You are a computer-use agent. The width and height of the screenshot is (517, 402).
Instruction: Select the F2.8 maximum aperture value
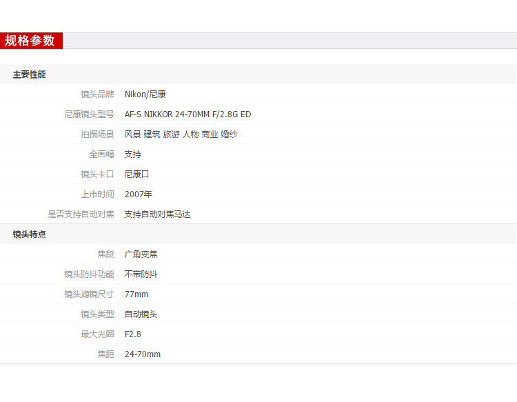tap(132, 334)
